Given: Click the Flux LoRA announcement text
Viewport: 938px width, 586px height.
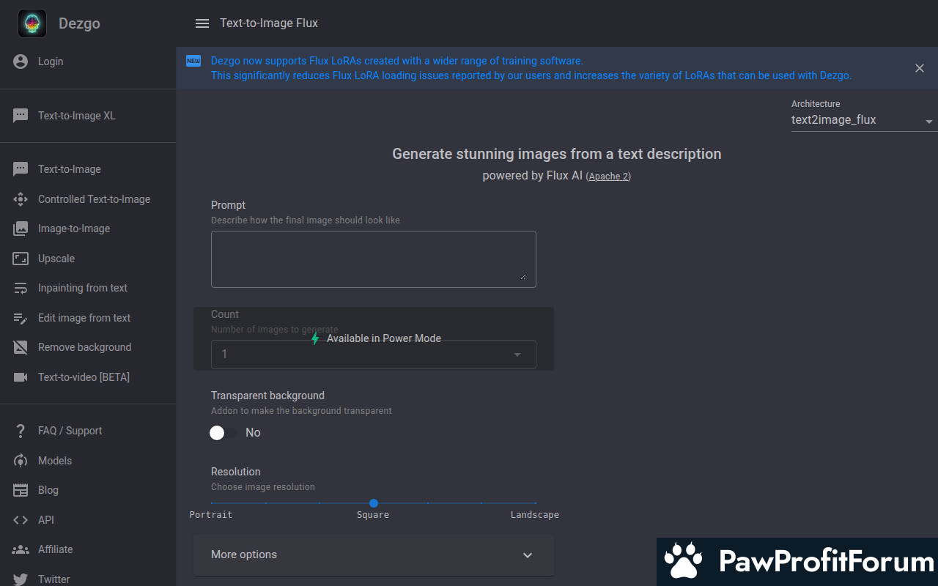Looking at the screenshot, I should 531,68.
